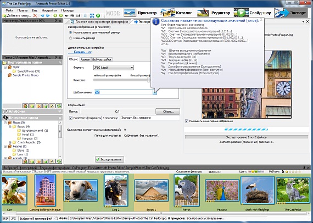The height and width of the screenshot is (223, 313).
Task: Click the subfolder name input field
Action: click(150, 118)
